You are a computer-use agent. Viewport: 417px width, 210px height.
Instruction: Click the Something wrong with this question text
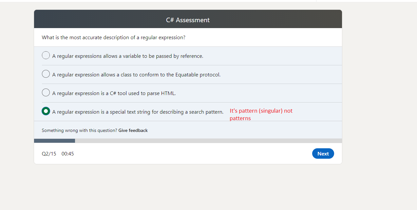(80, 130)
